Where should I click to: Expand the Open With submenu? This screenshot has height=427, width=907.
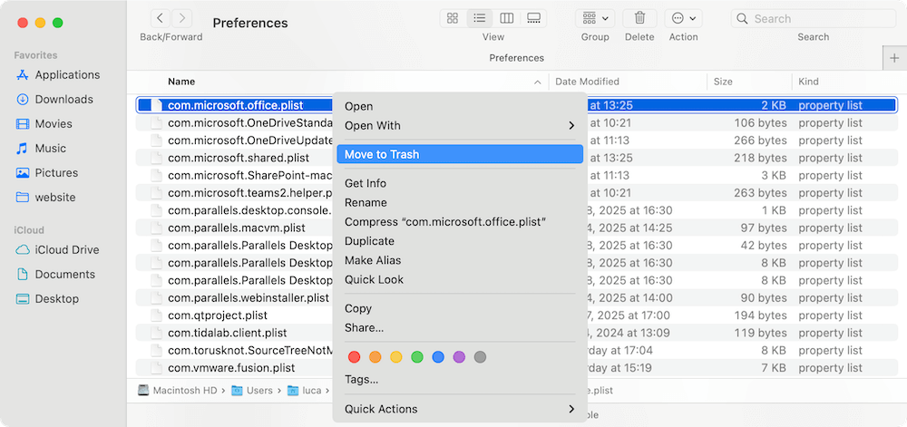tap(460, 125)
